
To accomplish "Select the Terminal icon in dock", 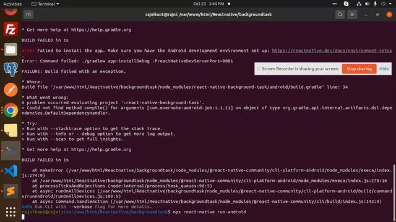I will coord(11,150).
